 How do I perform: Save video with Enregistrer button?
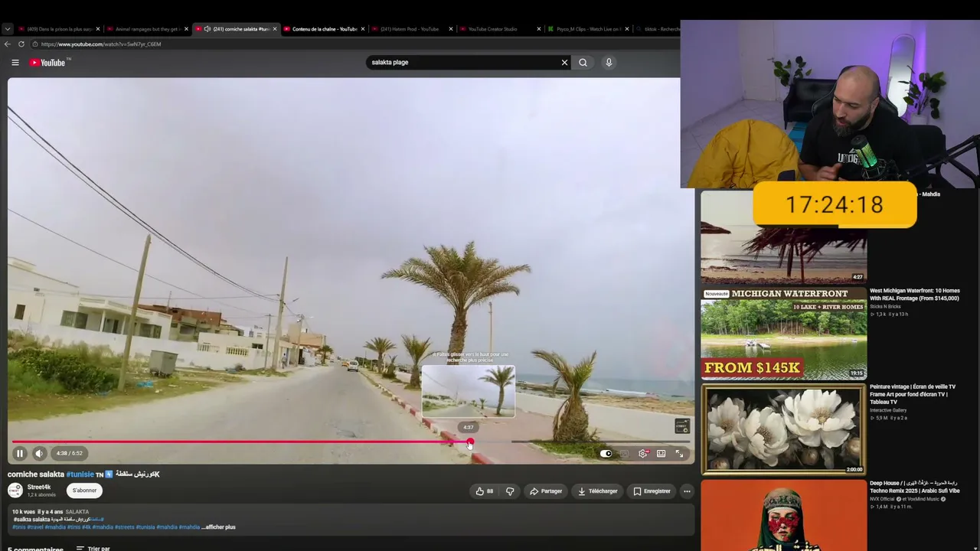[652, 491]
